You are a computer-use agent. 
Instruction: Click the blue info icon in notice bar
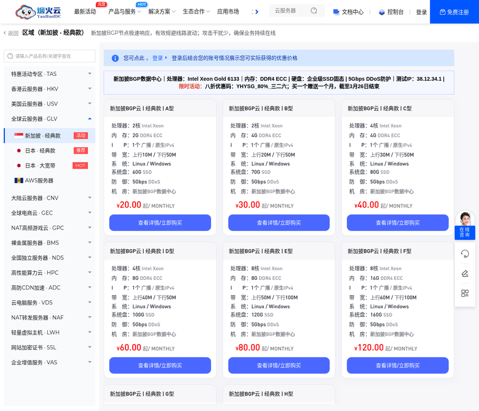(x=116, y=58)
